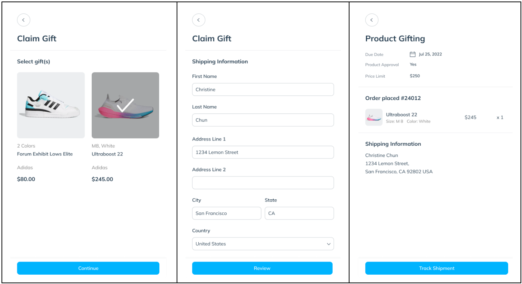The image size is (522, 284).
Task: Click the State field containing CA
Action: 299,214
